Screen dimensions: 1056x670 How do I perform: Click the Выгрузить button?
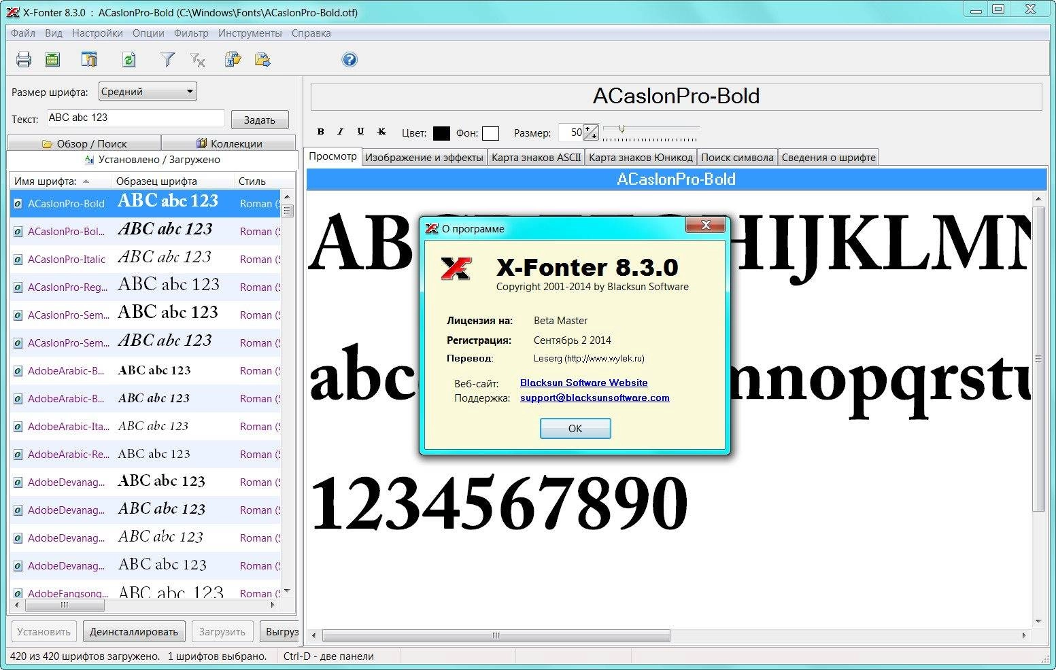pos(279,631)
